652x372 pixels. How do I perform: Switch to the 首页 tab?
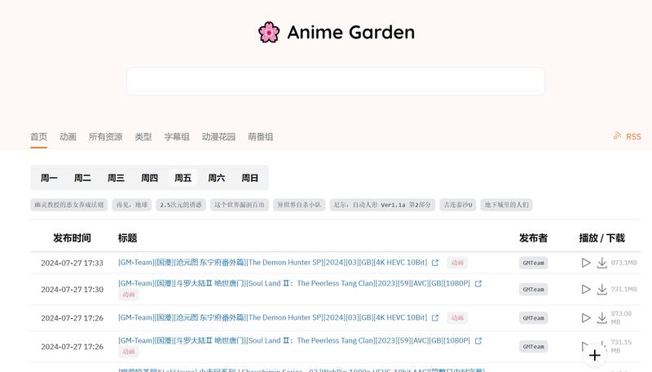pos(38,136)
